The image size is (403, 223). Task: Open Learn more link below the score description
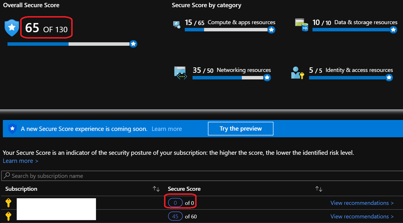point(20,161)
